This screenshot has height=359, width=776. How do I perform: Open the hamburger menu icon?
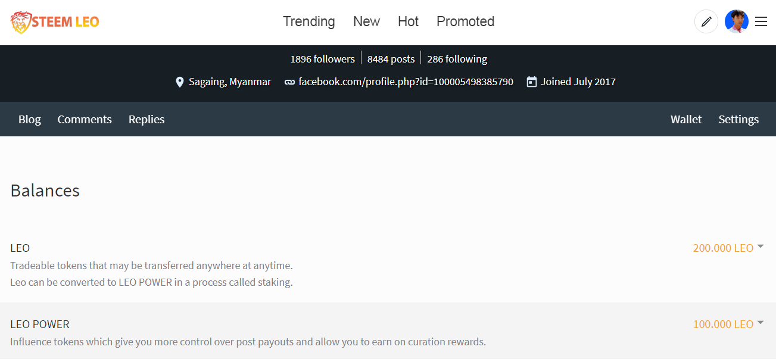761,22
